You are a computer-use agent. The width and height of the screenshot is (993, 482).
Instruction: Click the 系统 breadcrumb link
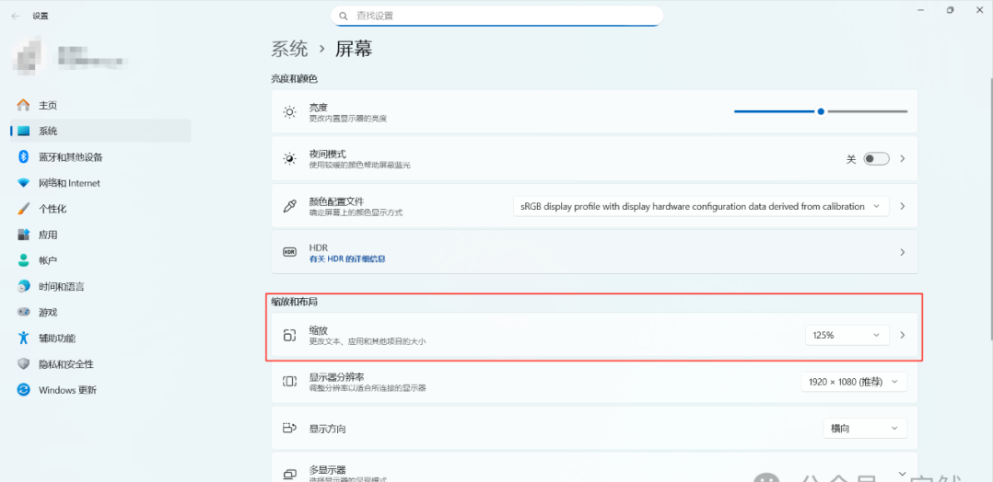(289, 49)
